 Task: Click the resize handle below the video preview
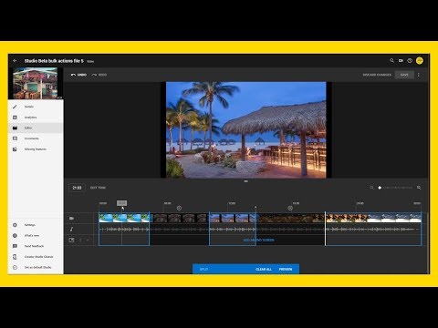[x=246, y=181]
